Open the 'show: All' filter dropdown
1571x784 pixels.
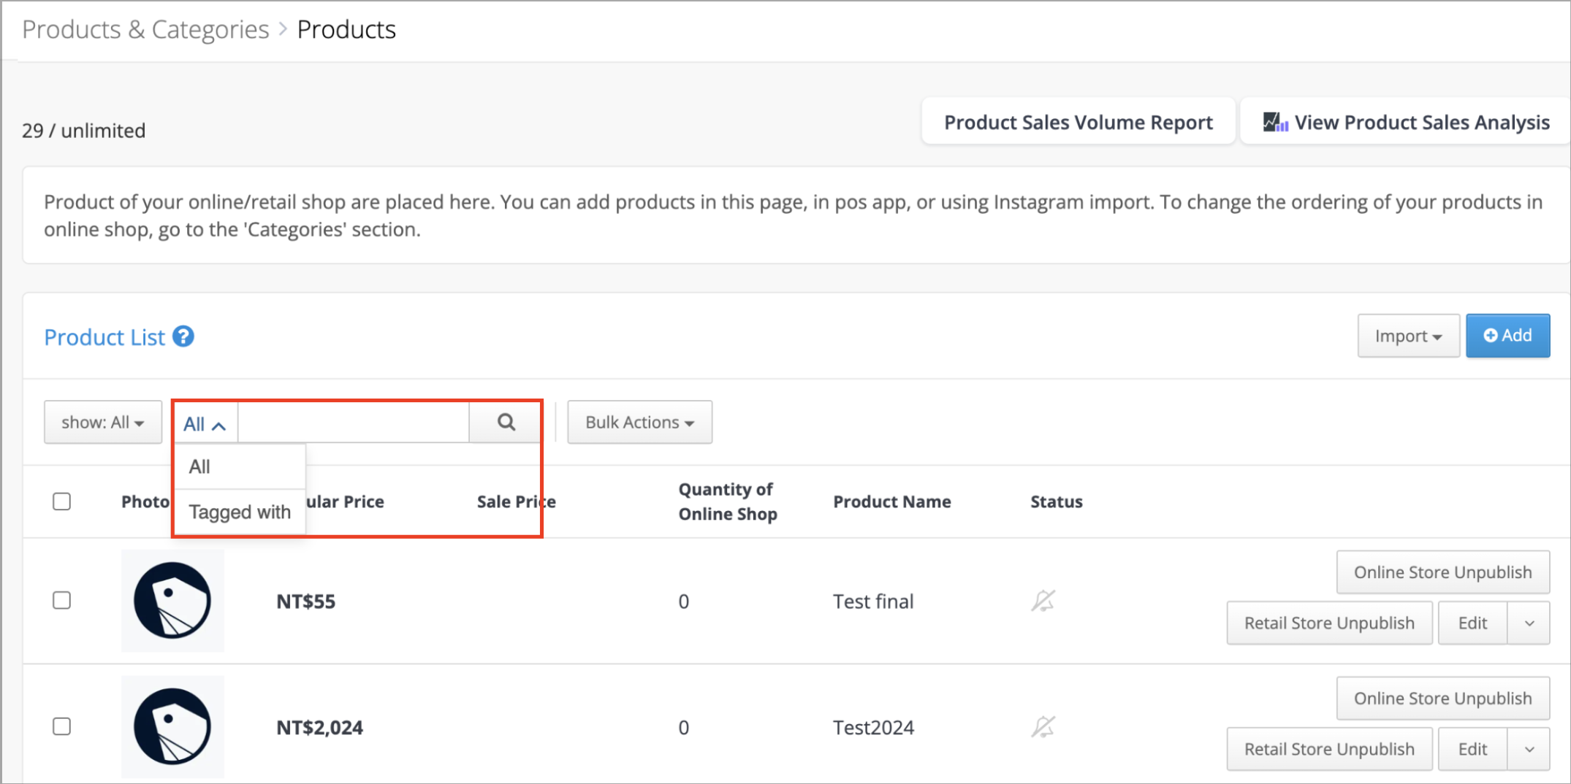point(103,422)
